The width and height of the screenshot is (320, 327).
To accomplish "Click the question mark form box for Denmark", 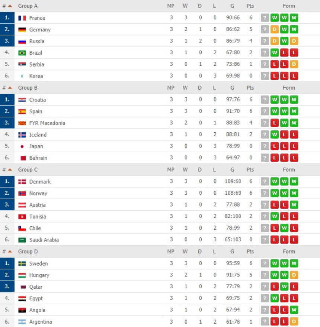I will (x=265, y=181).
